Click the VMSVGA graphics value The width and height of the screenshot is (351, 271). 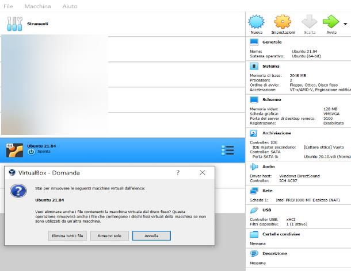tap(331, 114)
